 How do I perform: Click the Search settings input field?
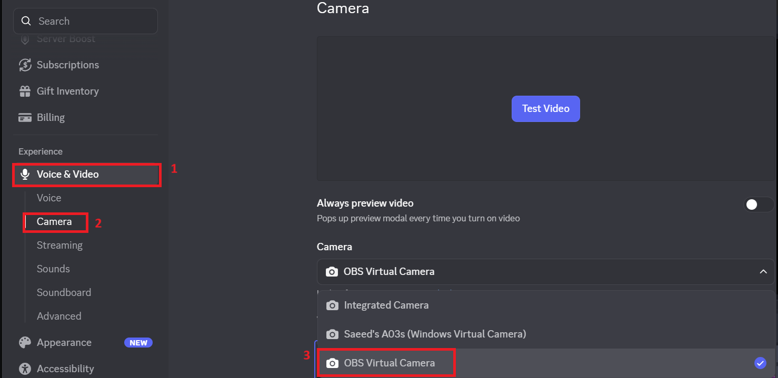pos(85,21)
